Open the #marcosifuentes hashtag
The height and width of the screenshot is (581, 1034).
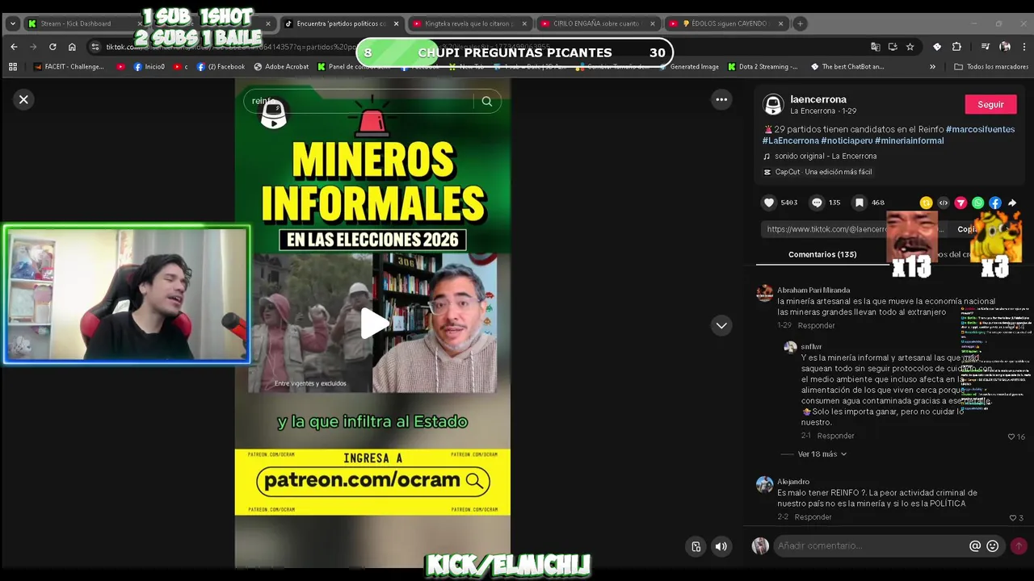click(x=980, y=129)
